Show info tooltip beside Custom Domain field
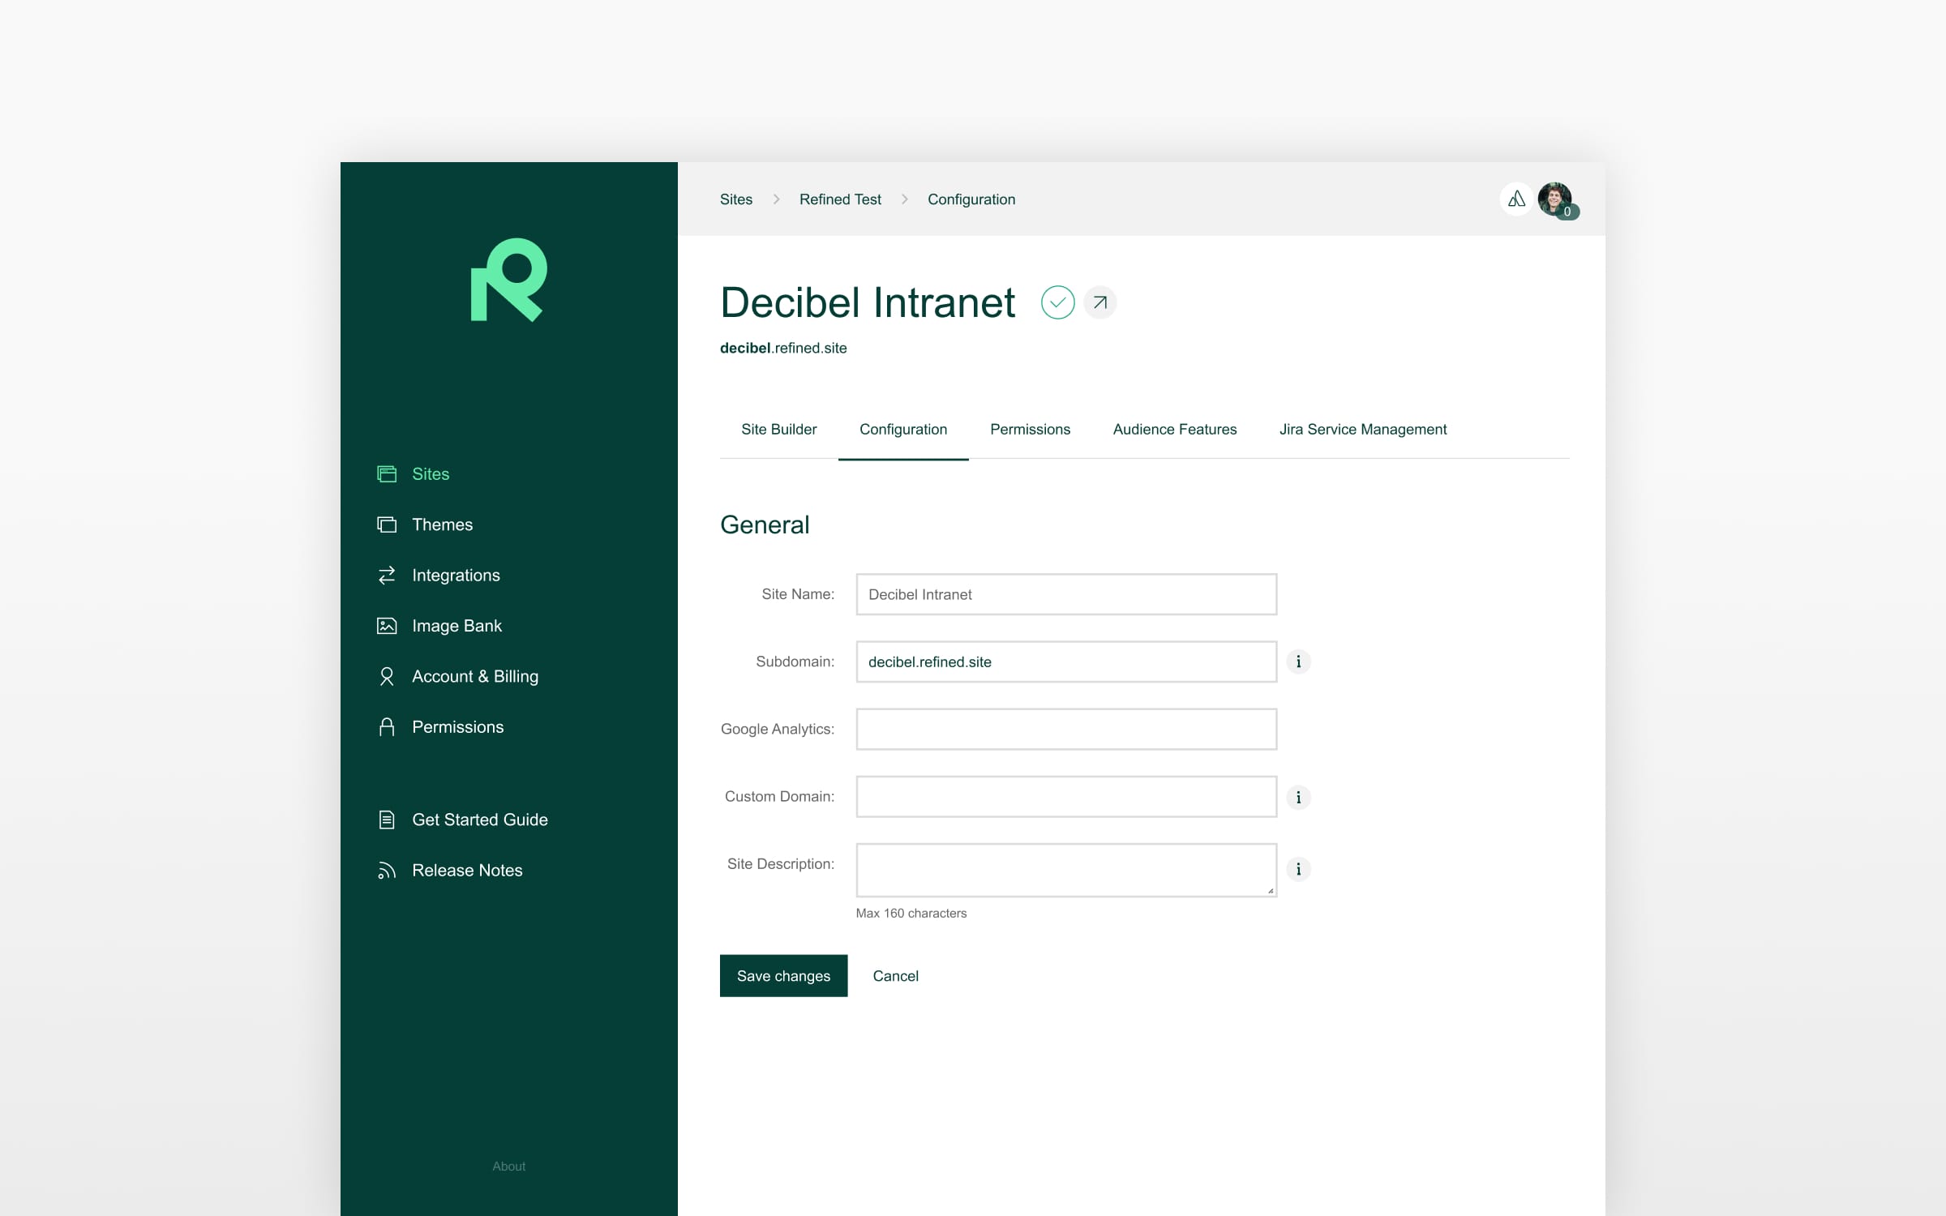 (1299, 797)
